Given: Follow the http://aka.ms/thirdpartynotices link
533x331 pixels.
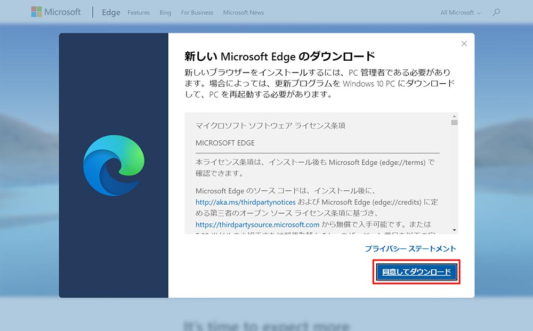Looking at the screenshot, I should (x=245, y=202).
